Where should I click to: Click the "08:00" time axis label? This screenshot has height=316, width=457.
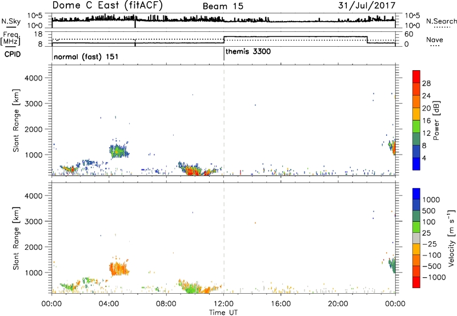166,304
